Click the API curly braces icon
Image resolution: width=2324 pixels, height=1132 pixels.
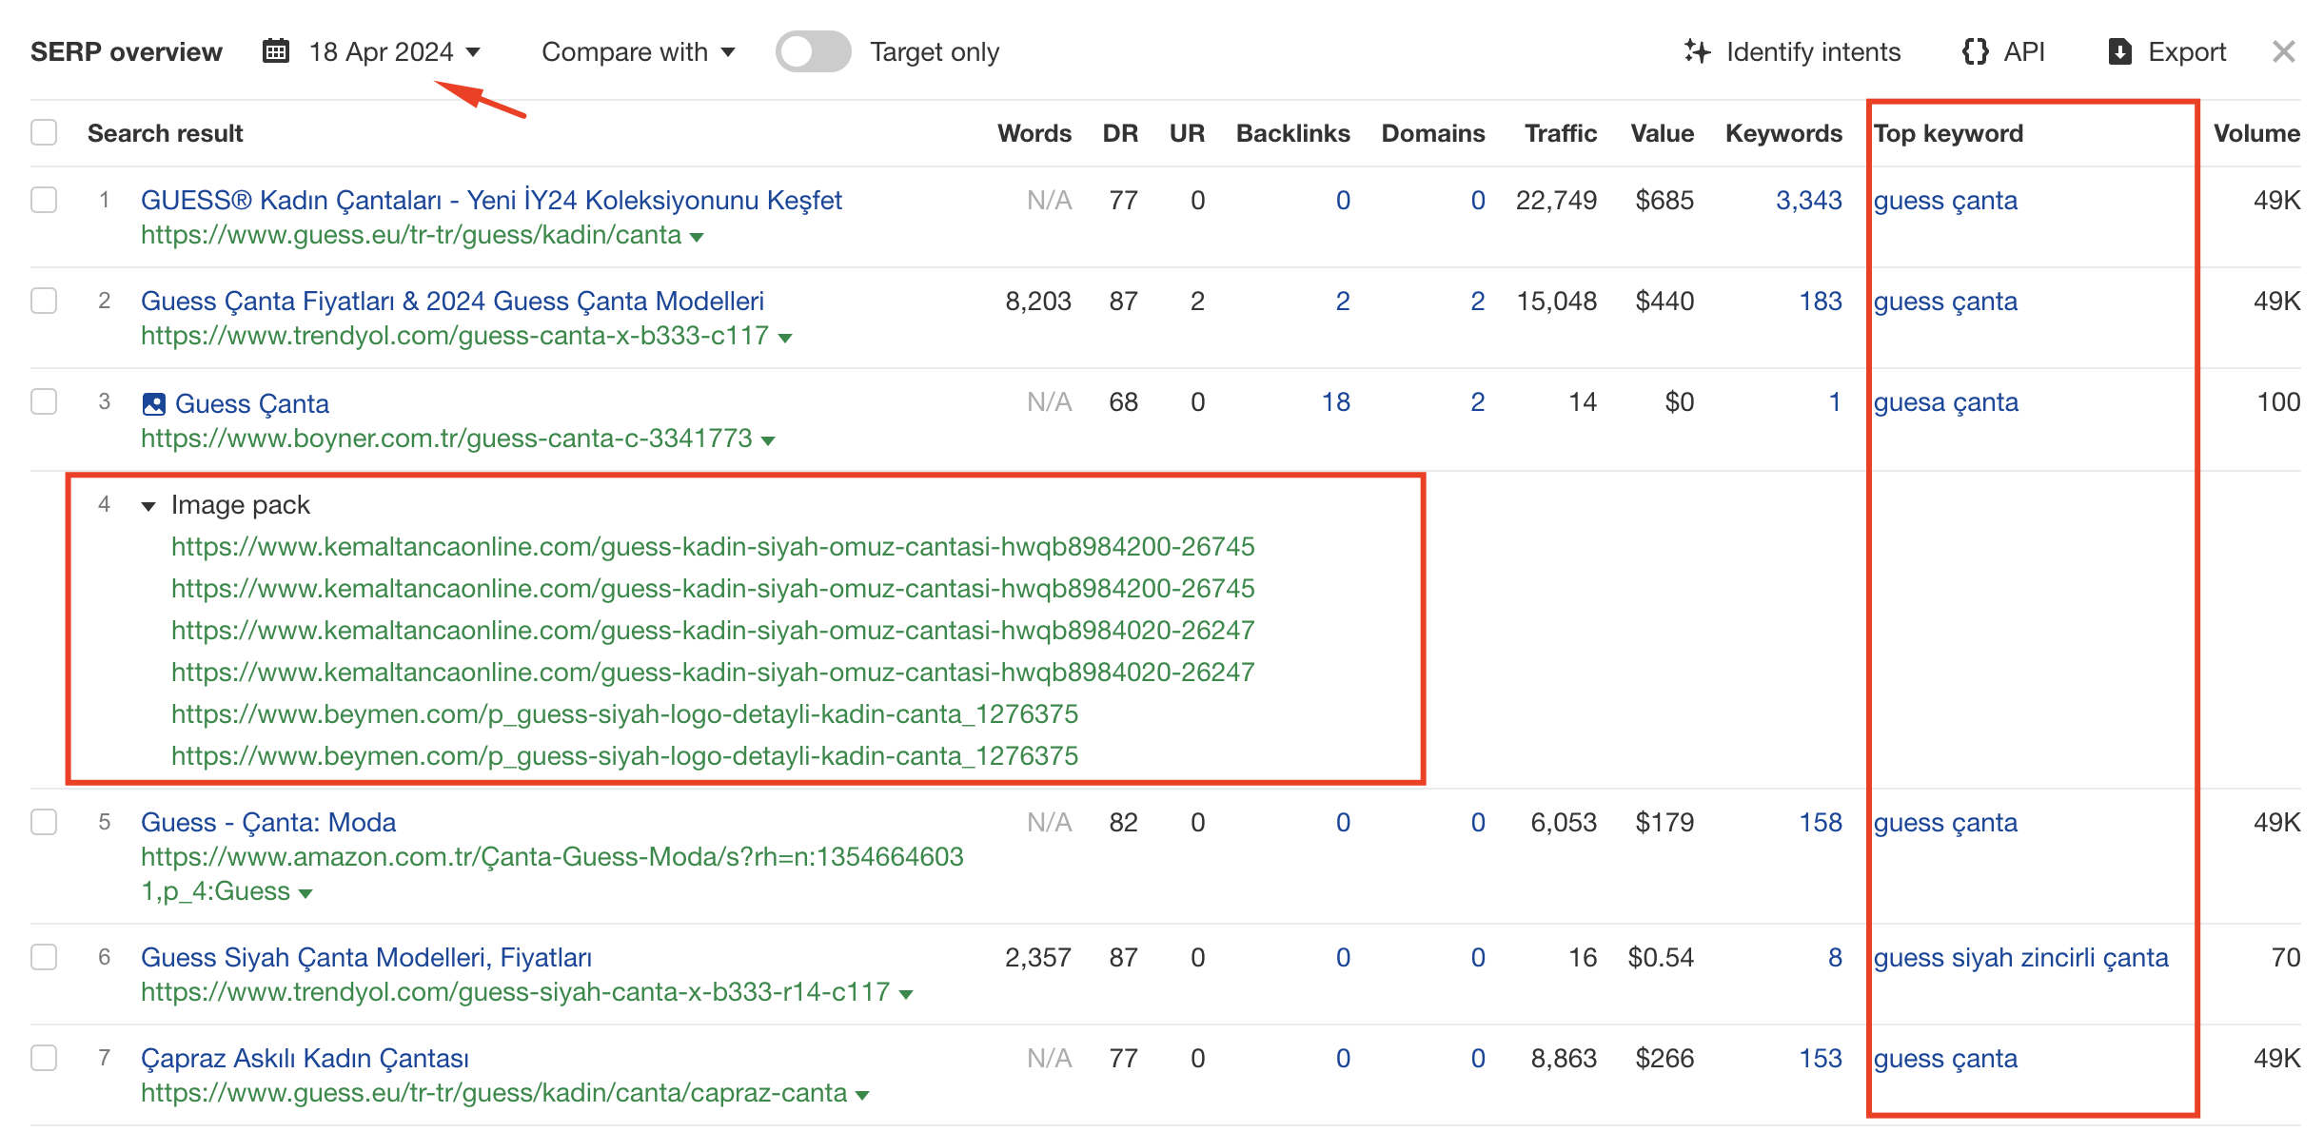[1975, 51]
